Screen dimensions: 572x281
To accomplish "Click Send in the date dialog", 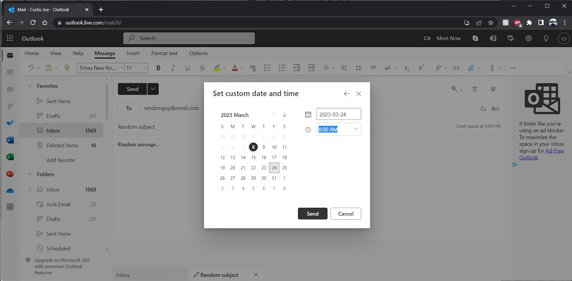I will click(x=313, y=213).
